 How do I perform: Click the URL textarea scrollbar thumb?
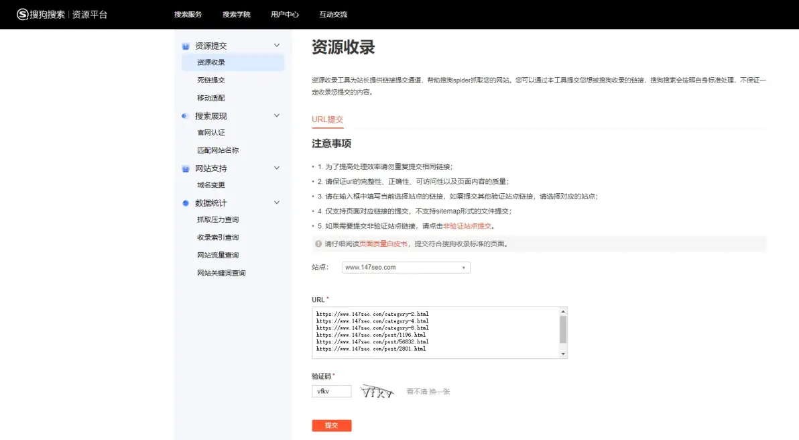click(563, 329)
